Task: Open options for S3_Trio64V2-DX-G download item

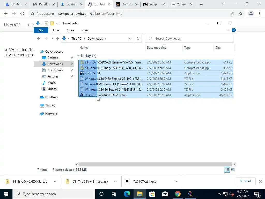Action: (55, 181)
